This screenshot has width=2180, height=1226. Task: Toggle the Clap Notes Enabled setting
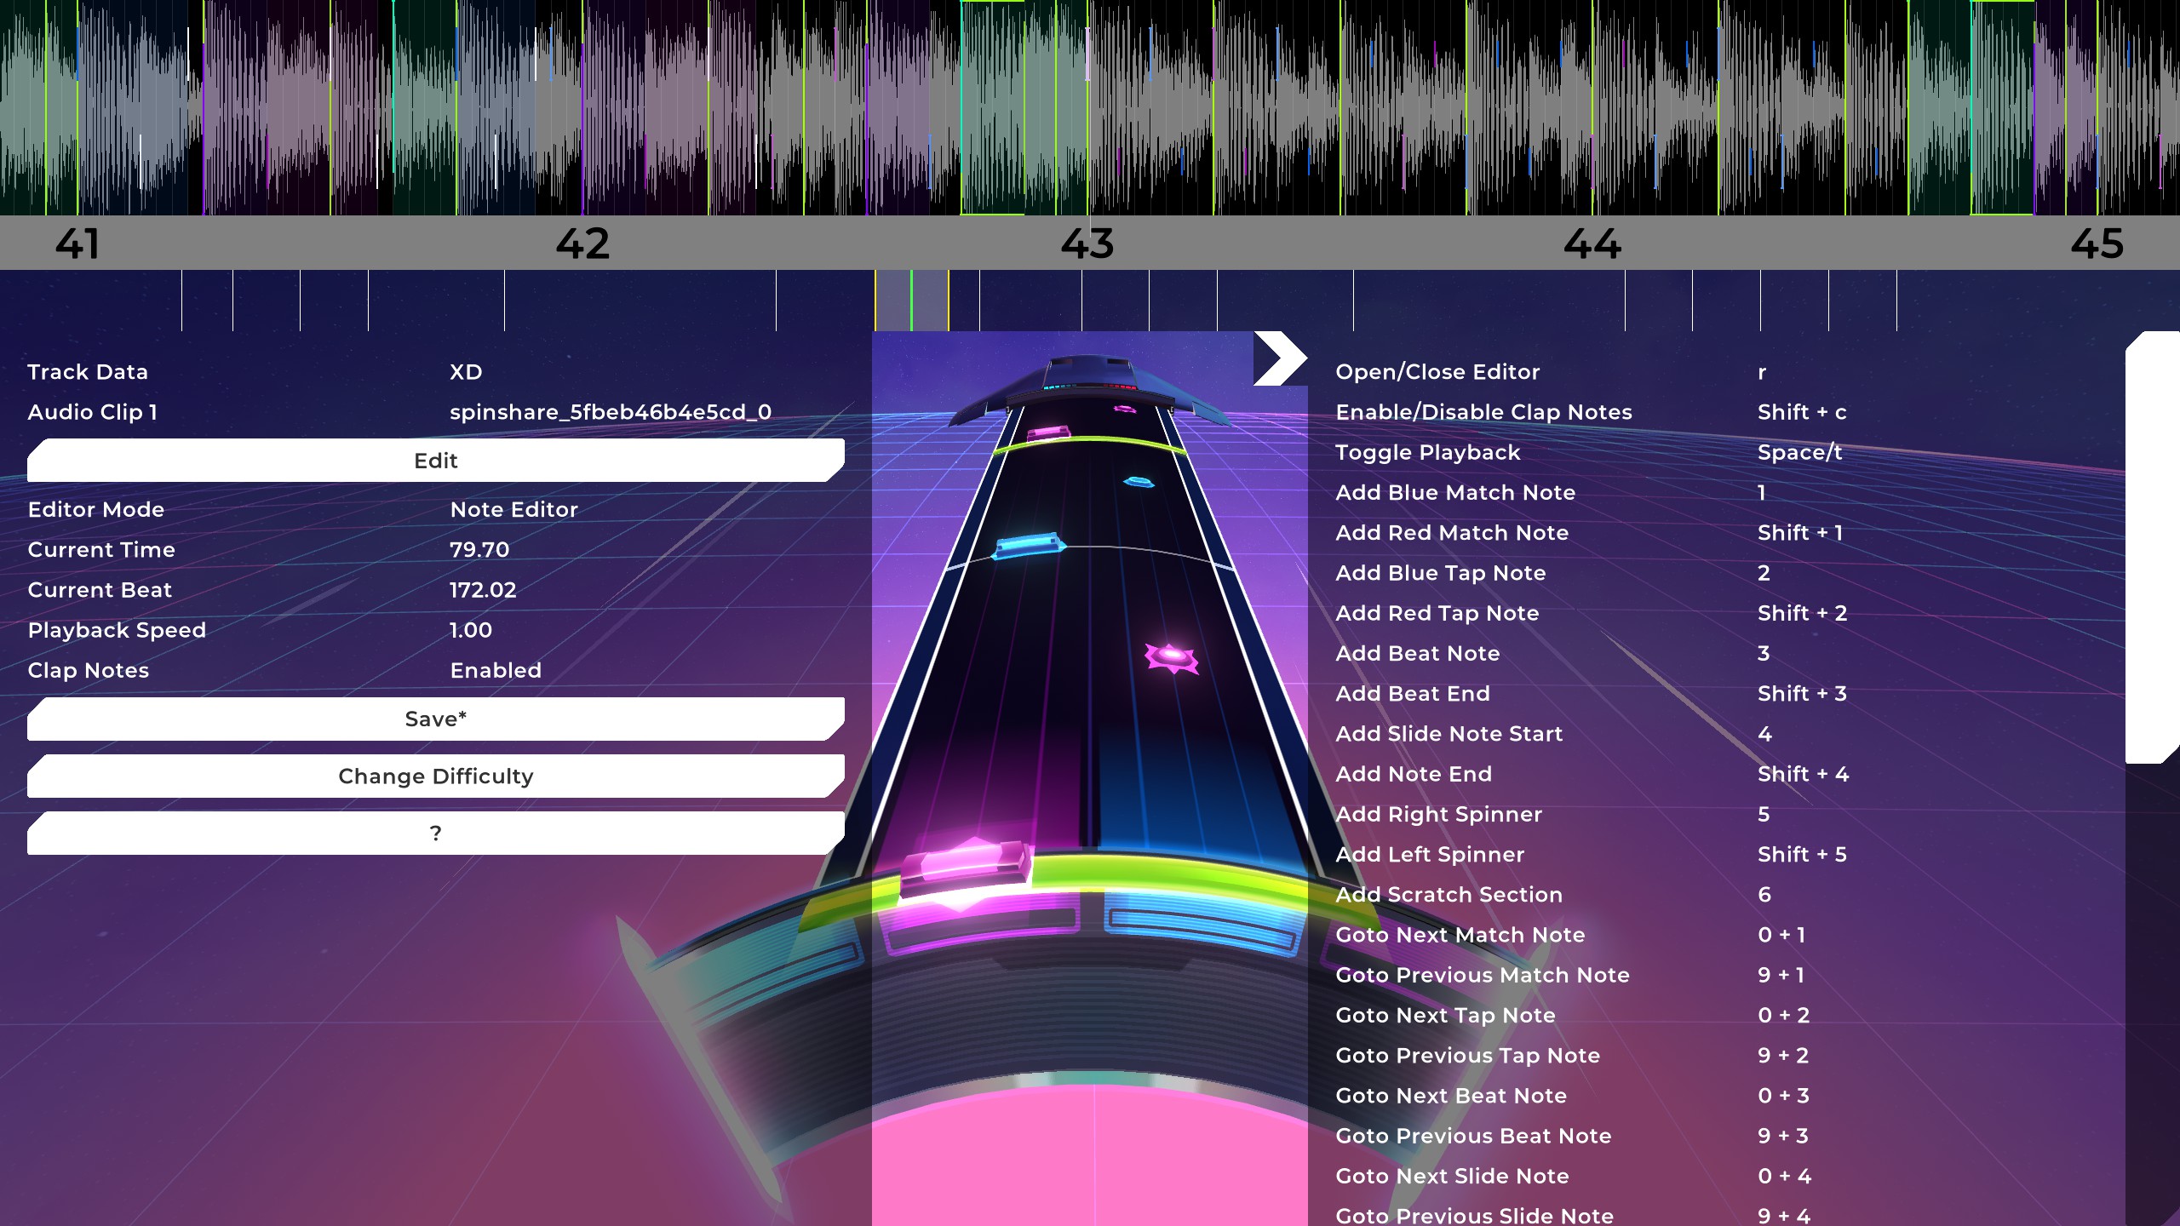(x=496, y=671)
